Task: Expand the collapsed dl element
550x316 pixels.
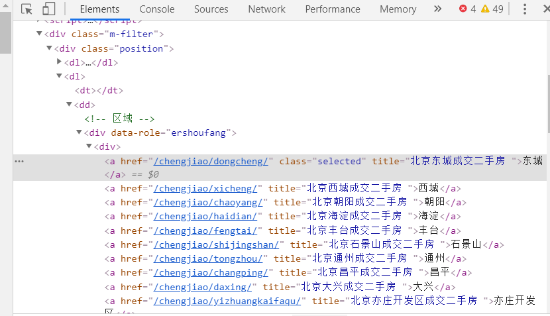Action: tap(59, 62)
